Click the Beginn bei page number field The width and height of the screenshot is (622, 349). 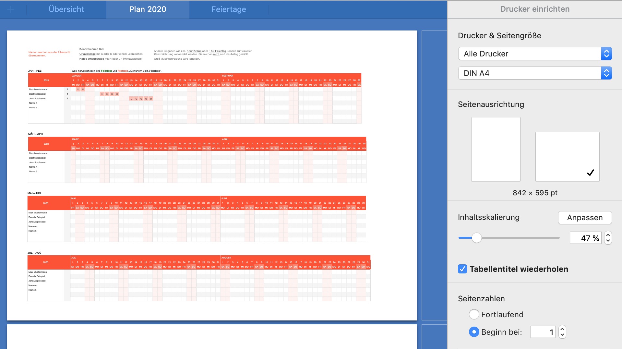pos(543,332)
